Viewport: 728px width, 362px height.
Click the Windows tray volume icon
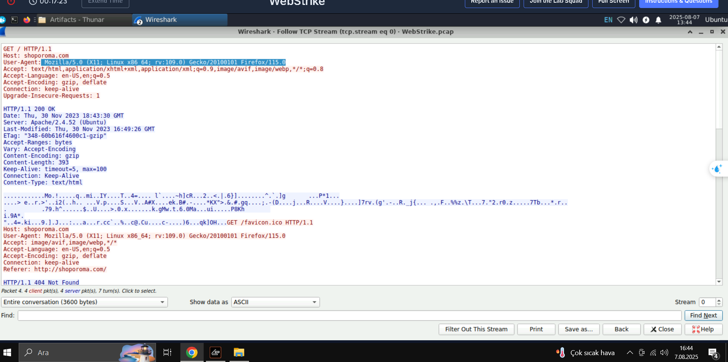coord(664,352)
